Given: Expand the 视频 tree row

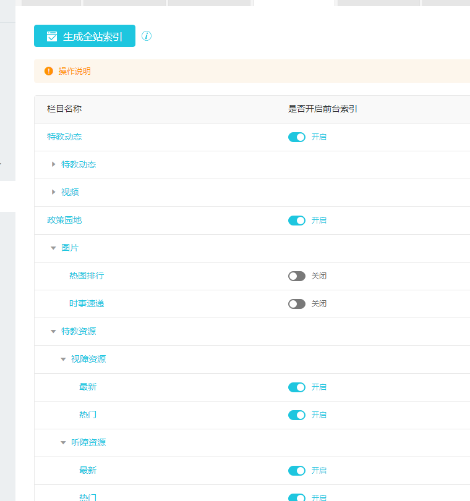Looking at the screenshot, I should coord(54,192).
